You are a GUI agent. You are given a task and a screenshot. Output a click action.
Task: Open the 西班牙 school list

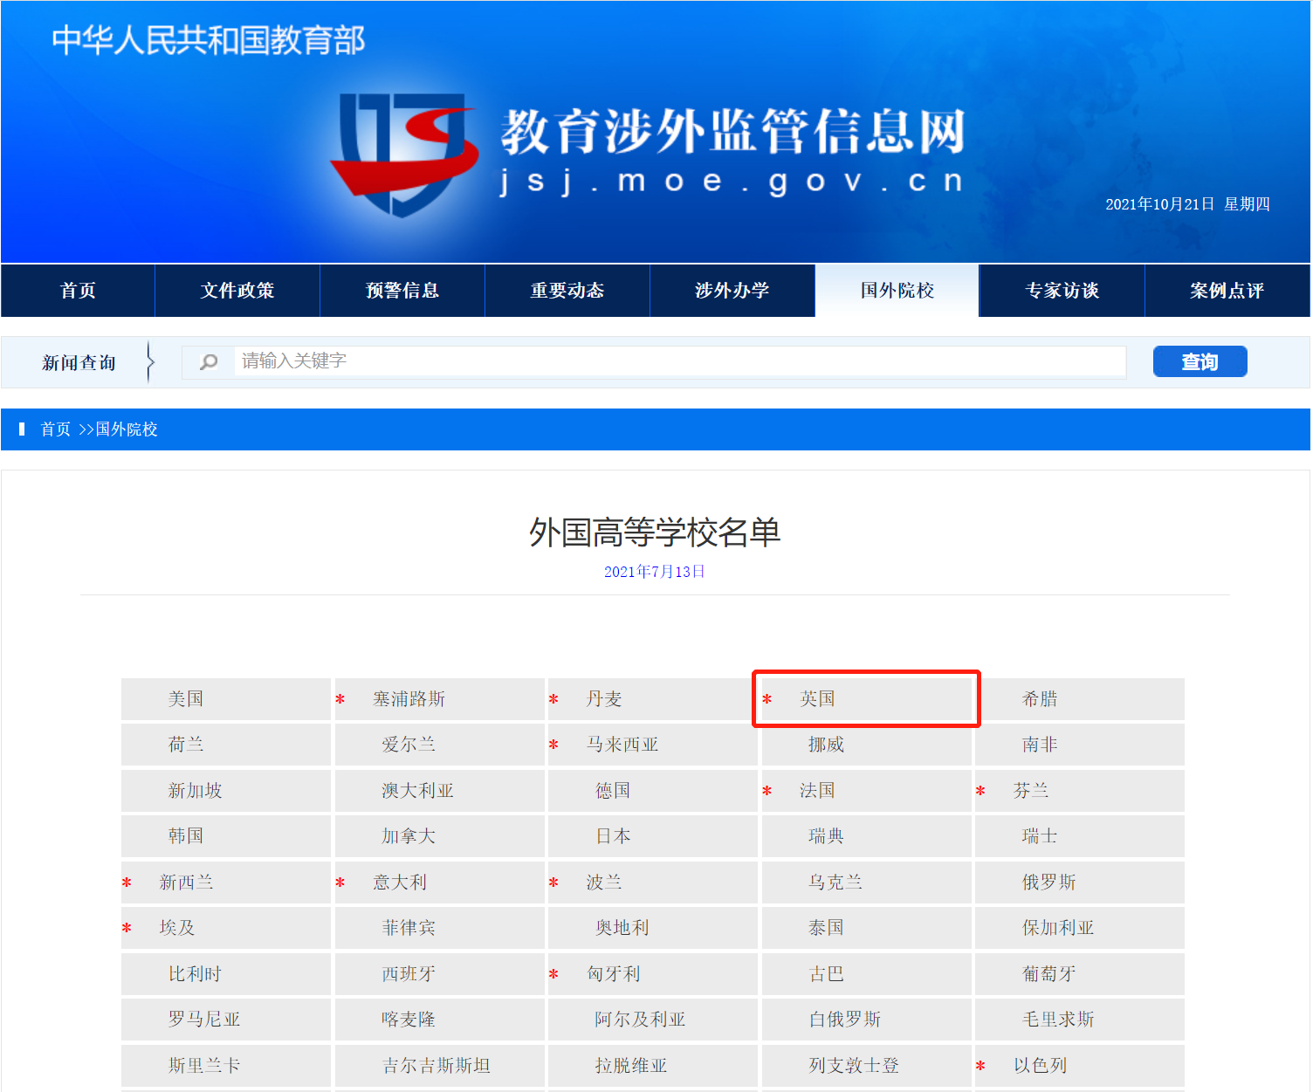[x=409, y=974]
